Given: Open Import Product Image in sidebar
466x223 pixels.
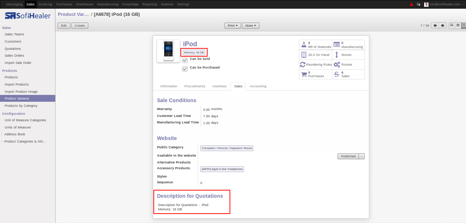Looking at the screenshot, I should 21,92.
